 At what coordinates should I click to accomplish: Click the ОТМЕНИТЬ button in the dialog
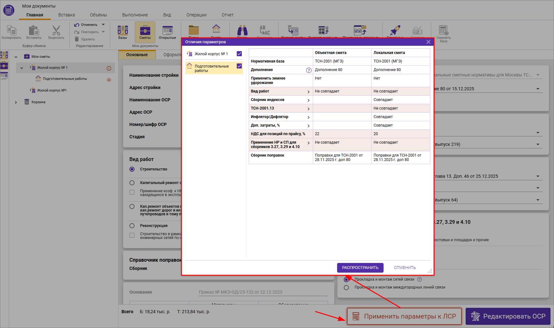pos(405,268)
